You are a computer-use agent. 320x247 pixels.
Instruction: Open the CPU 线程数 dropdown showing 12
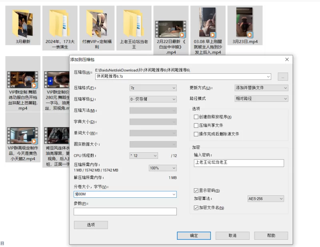(x=144, y=156)
